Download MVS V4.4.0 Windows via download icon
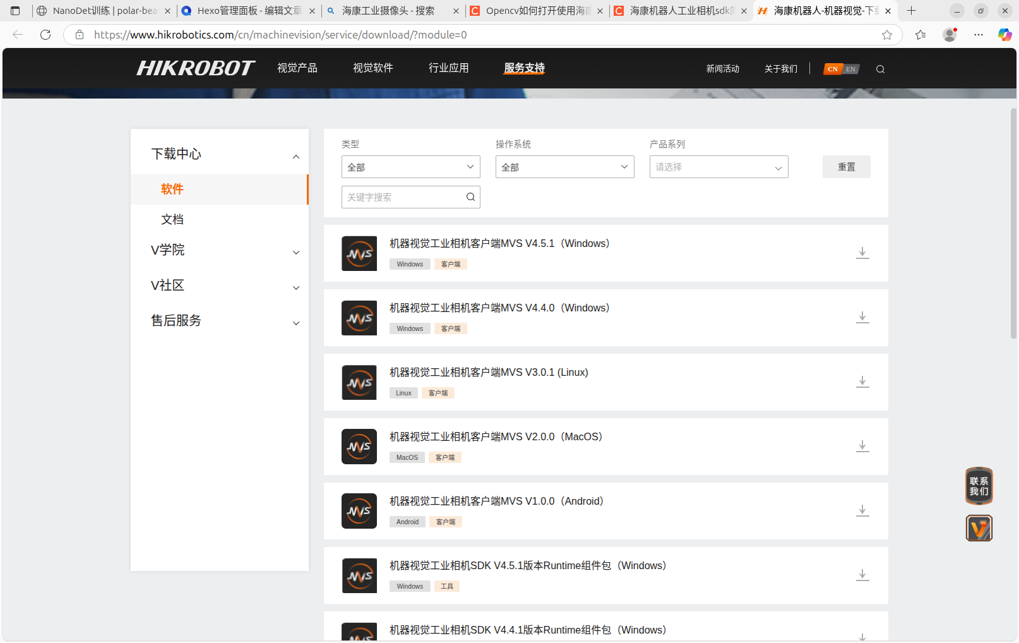This screenshot has height=643, width=1019. pyautogui.click(x=862, y=317)
